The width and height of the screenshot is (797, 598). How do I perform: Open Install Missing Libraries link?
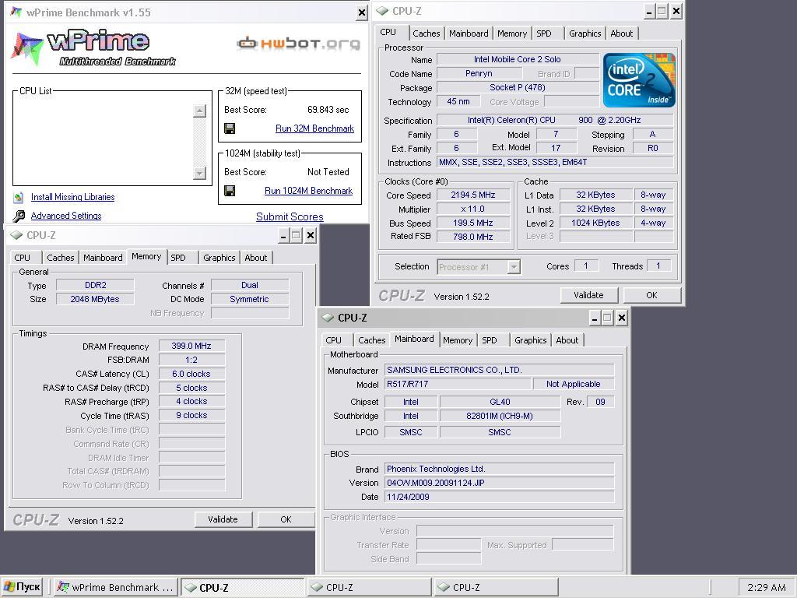[72, 197]
